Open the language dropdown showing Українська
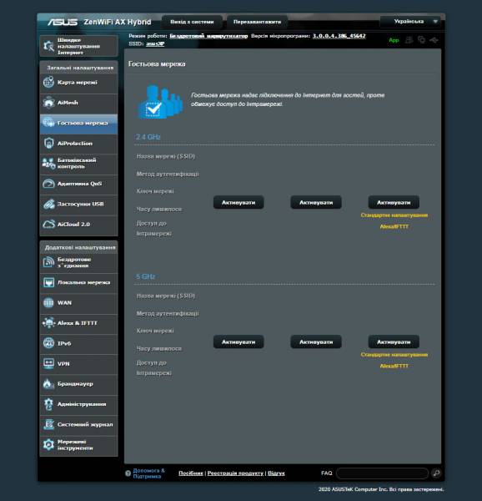The image size is (482, 501). [410, 22]
